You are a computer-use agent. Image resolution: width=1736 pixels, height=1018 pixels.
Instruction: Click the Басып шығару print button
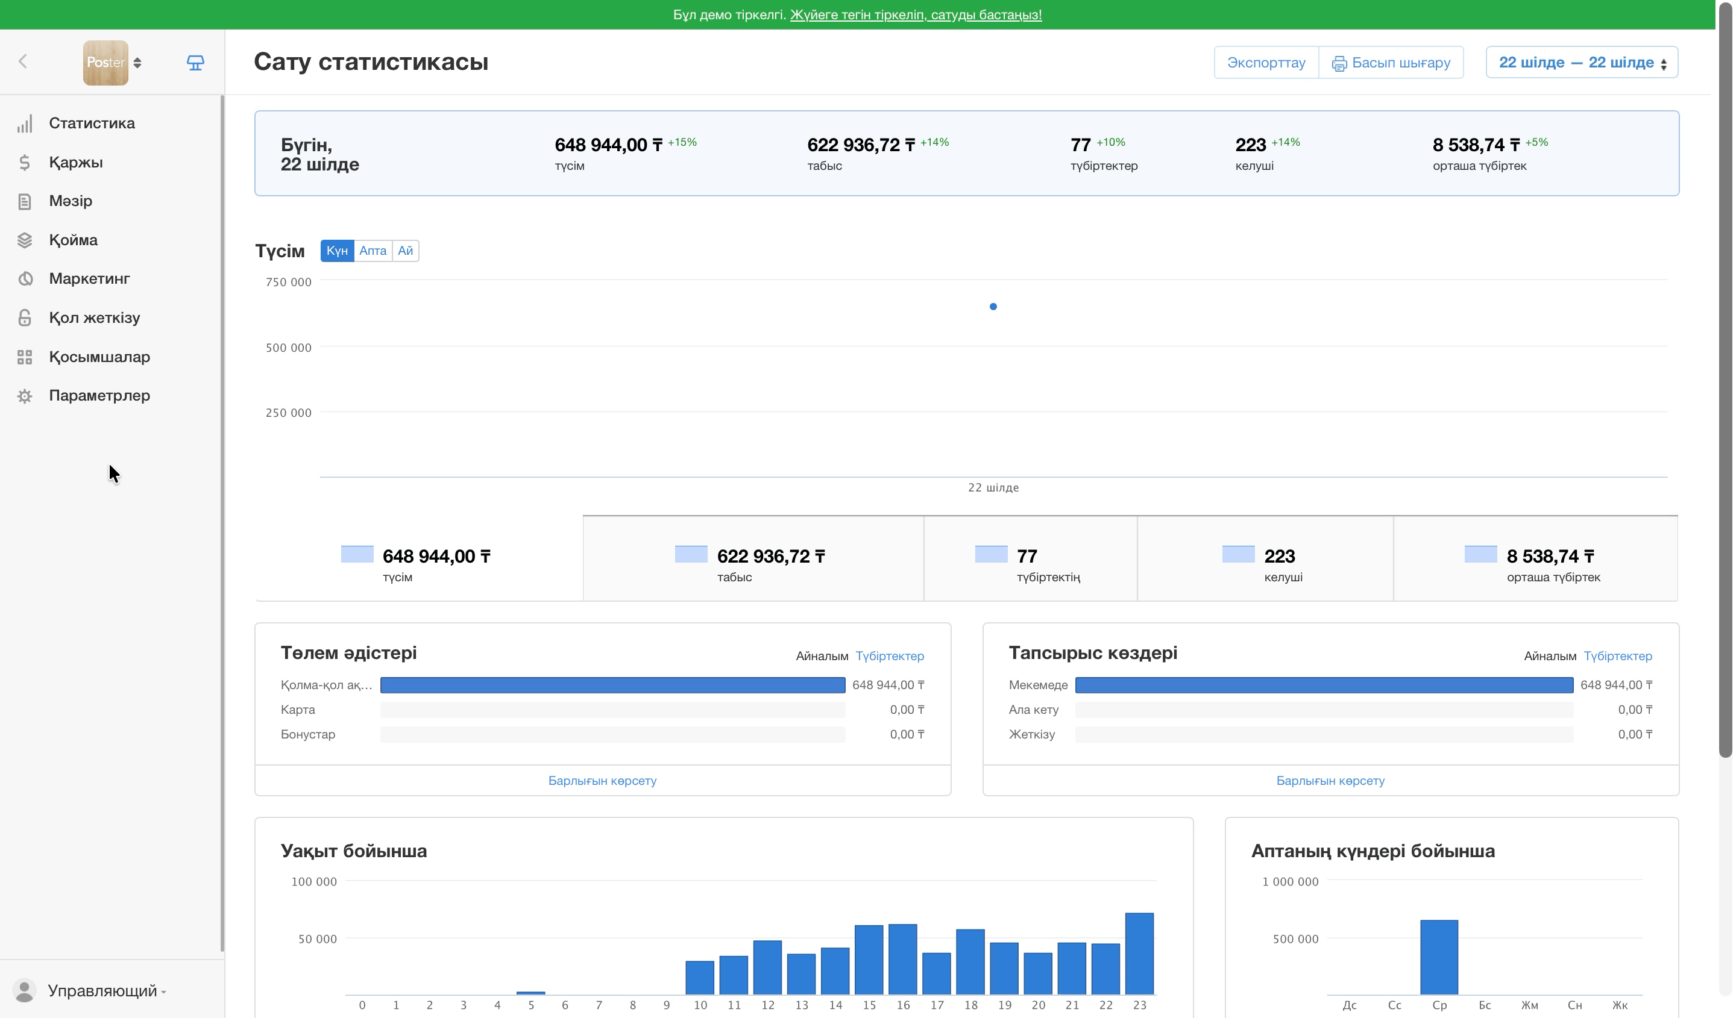click(x=1391, y=63)
